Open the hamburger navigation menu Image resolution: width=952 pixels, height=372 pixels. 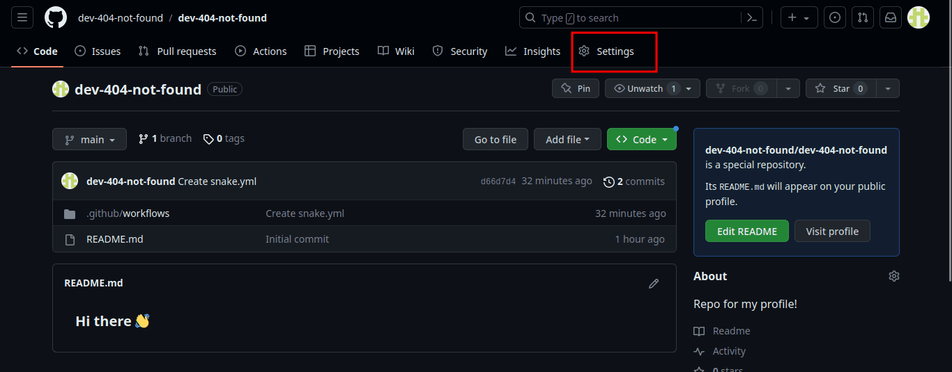click(22, 17)
